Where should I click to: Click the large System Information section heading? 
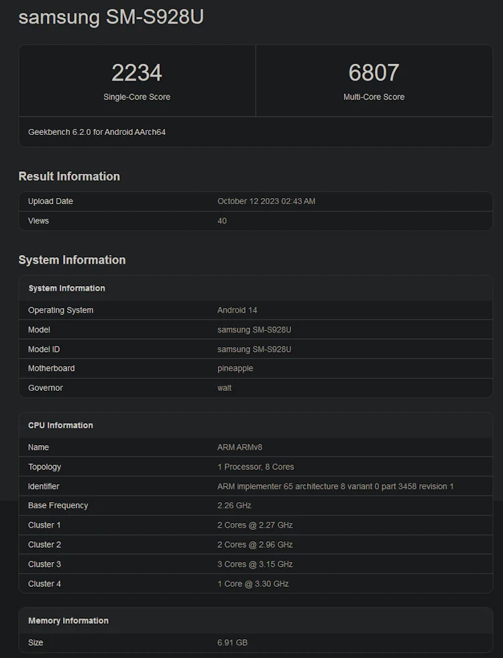click(x=72, y=260)
